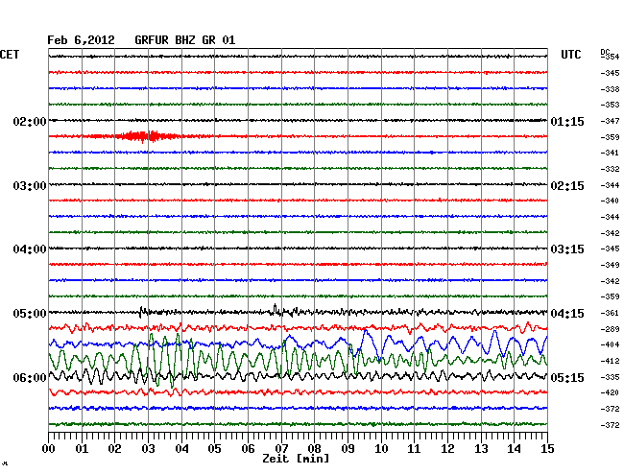Select the DC offset value "-338"

(x=610, y=89)
